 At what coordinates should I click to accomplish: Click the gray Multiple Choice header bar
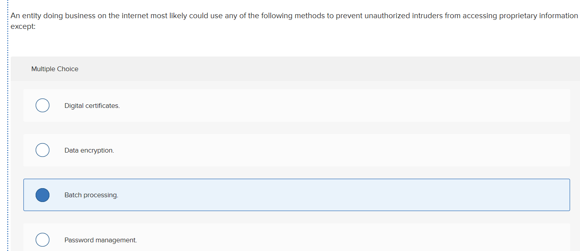click(277, 69)
